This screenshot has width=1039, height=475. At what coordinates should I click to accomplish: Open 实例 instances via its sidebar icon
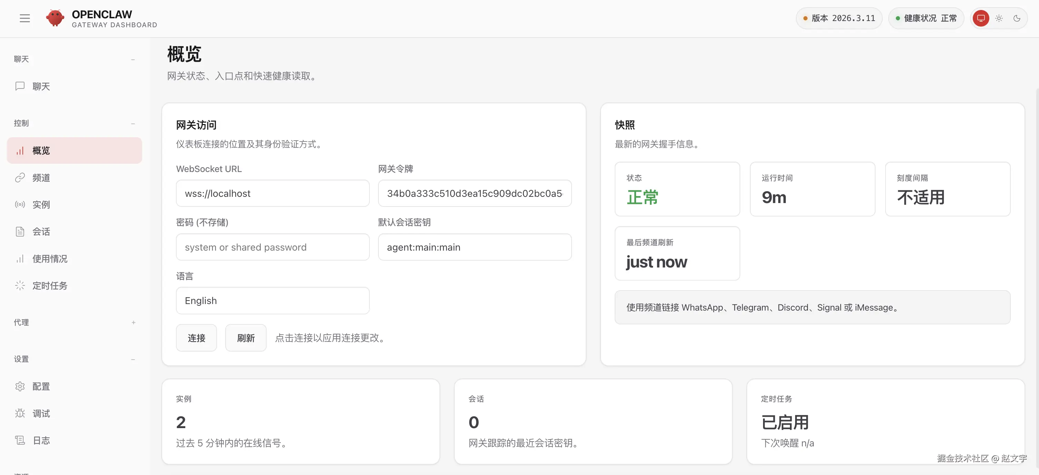coord(20,204)
